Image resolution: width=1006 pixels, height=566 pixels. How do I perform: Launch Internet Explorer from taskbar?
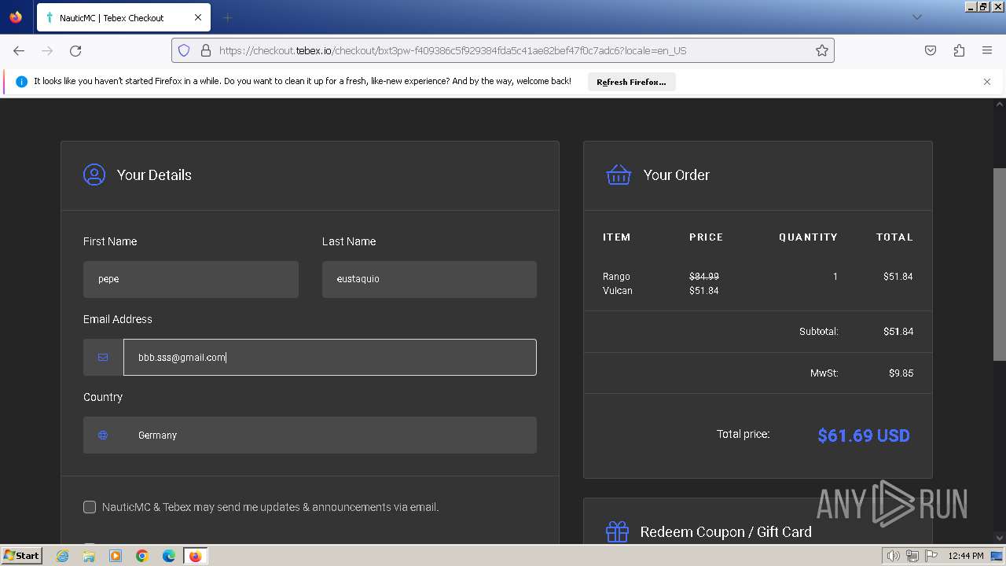pos(63,556)
